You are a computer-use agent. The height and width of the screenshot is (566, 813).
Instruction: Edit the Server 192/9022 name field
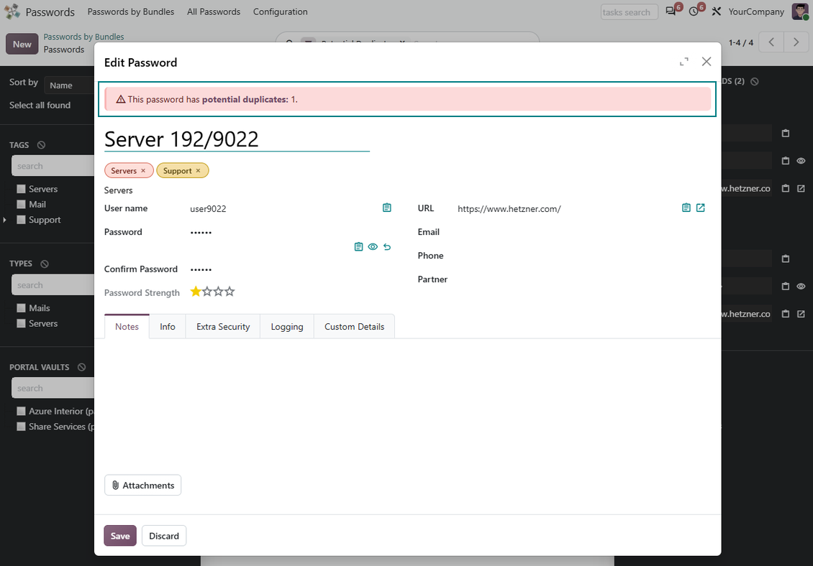coord(237,139)
